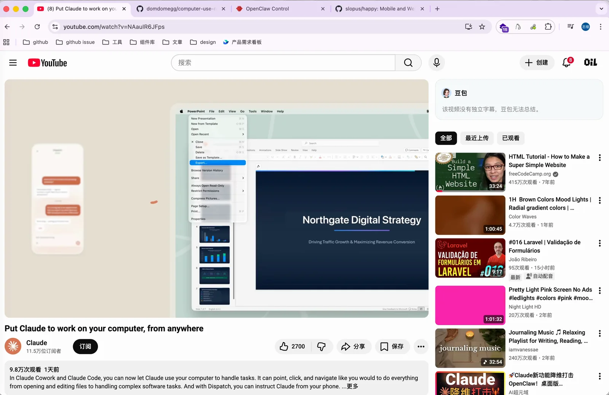The width and height of the screenshot is (609, 395).
Task: Open the extensions puzzle icon
Action: click(548, 27)
